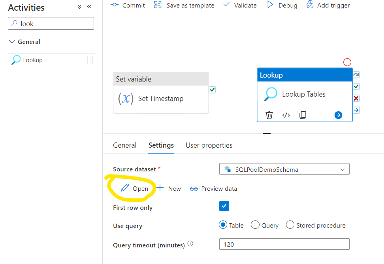Click the red X failure connector
This screenshot has height=264, width=384.
coord(356,99)
